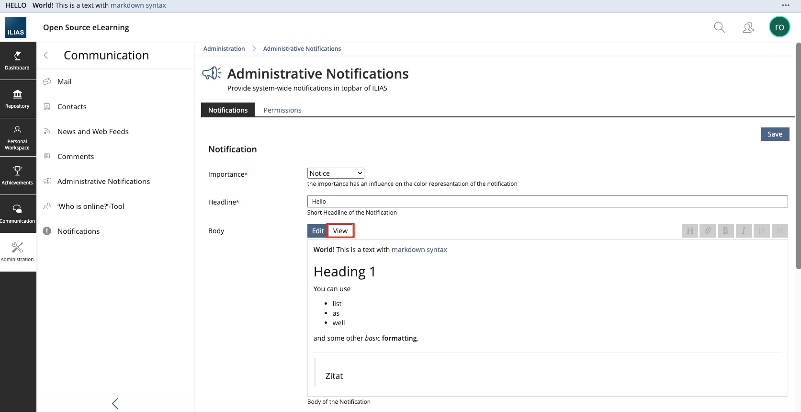The height and width of the screenshot is (412, 801).
Task: Switch body editor to View mode
Action: point(340,231)
